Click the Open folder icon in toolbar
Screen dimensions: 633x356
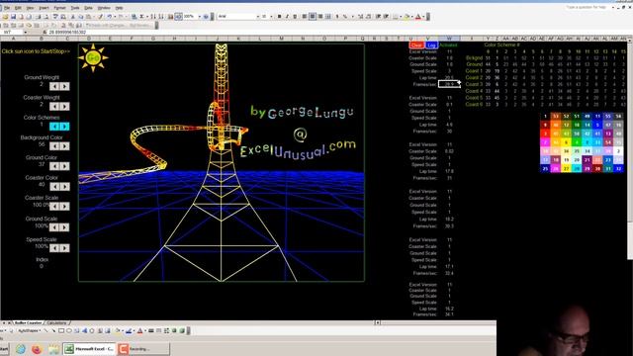tap(6, 17)
